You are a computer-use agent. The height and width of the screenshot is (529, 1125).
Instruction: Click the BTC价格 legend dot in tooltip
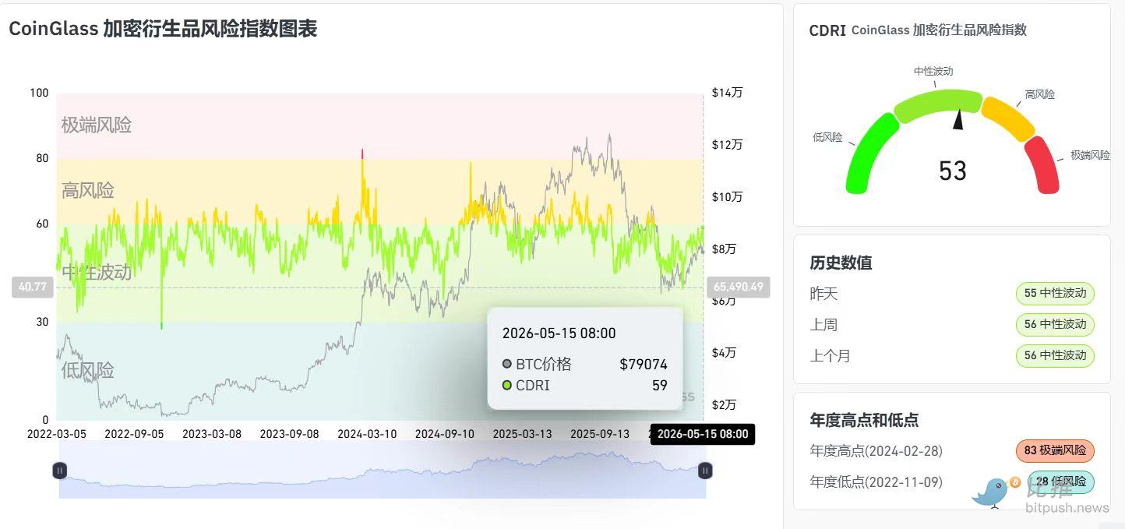(x=507, y=364)
